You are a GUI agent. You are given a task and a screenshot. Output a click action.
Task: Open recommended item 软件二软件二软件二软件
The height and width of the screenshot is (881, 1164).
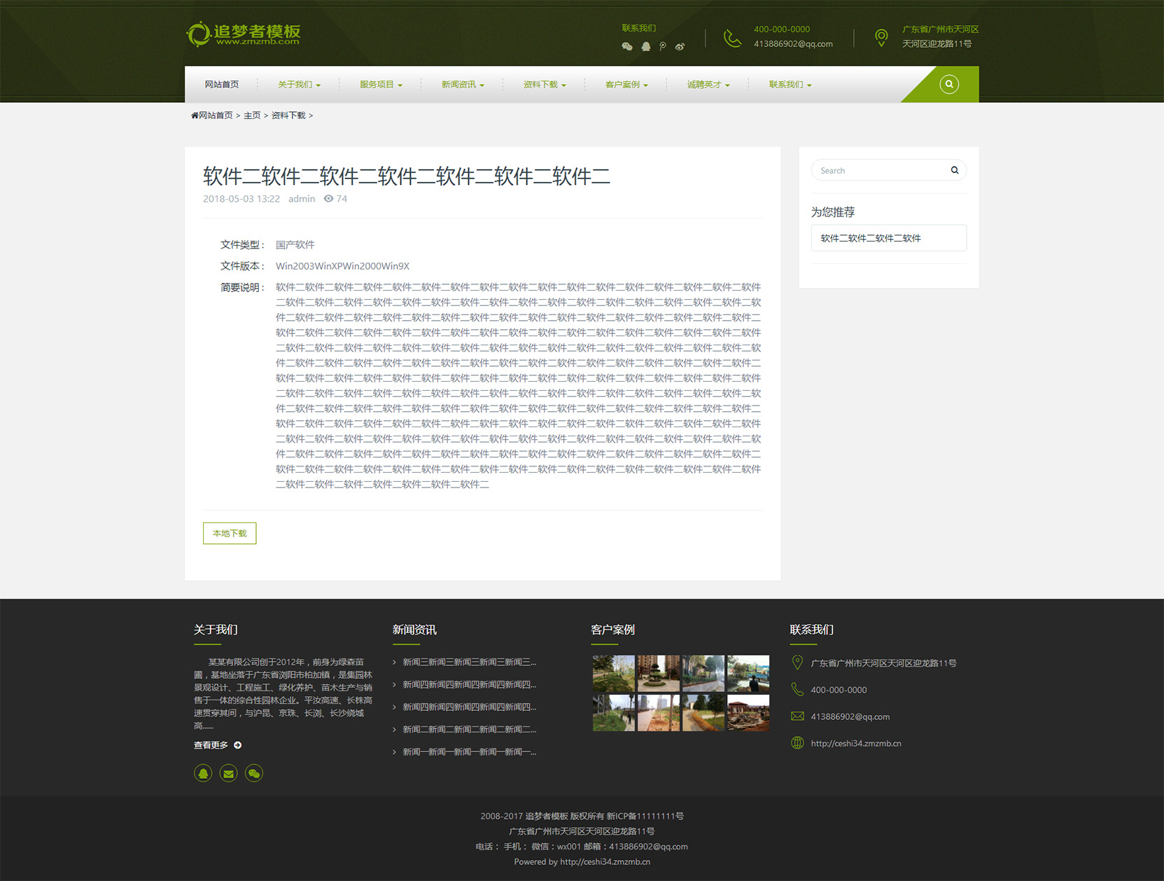click(871, 238)
